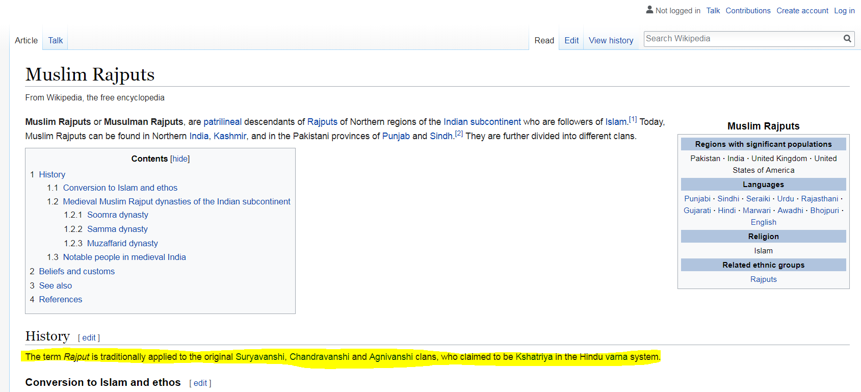Jump to Muzaffarid dynasty section
This screenshot has width=861, height=392.
(x=122, y=243)
